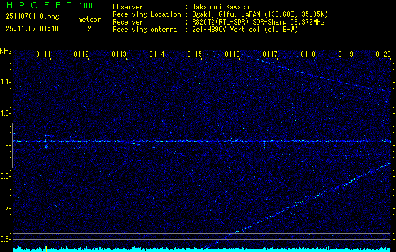This screenshot has height=252, width=396.
Task: Click the 0117 time marker label
Action: [x=270, y=54]
